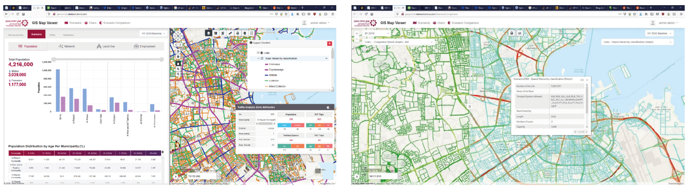The image size is (688, 192).
Task: Open Scenario Comparison link in left window header
Action: tap(115, 22)
